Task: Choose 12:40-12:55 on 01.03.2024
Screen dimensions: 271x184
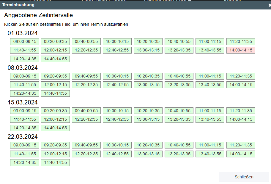Action: [x=117, y=50]
